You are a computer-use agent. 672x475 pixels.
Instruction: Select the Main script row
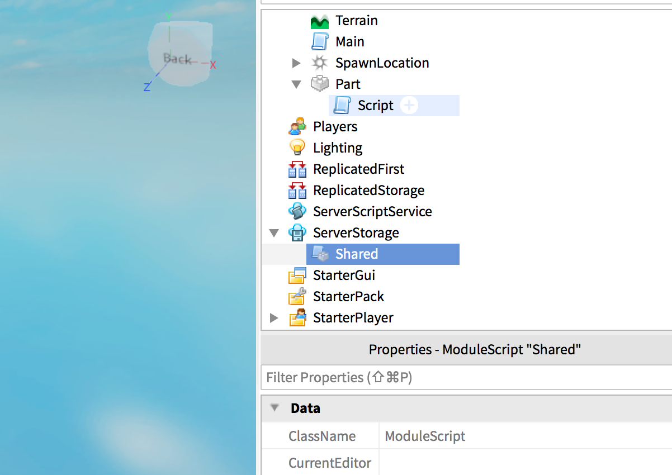(350, 42)
